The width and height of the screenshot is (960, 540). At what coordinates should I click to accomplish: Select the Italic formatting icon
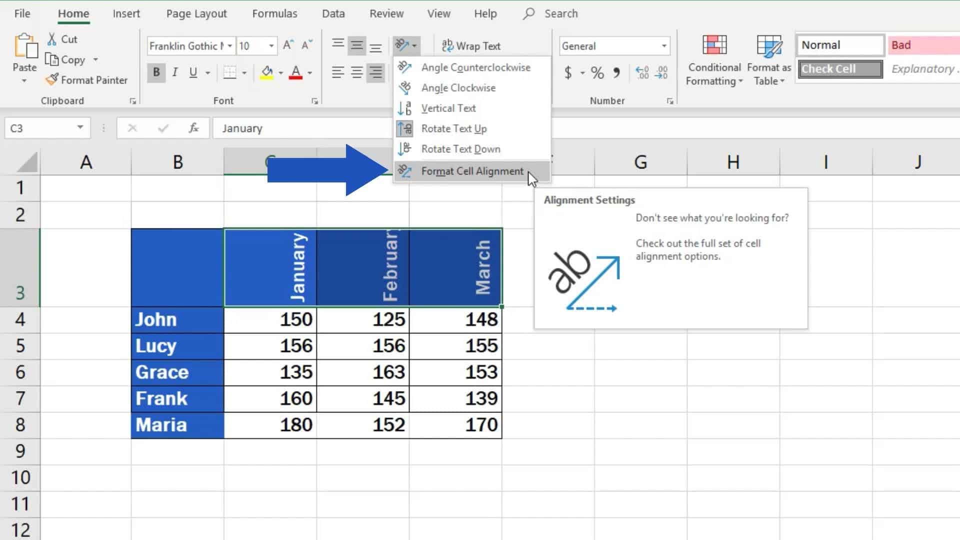click(x=174, y=72)
